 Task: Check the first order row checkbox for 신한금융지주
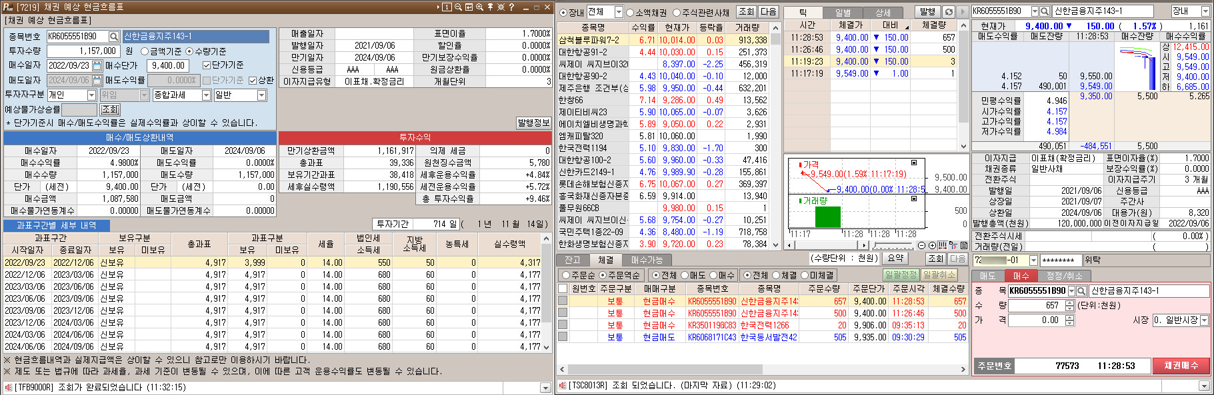tap(563, 301)
